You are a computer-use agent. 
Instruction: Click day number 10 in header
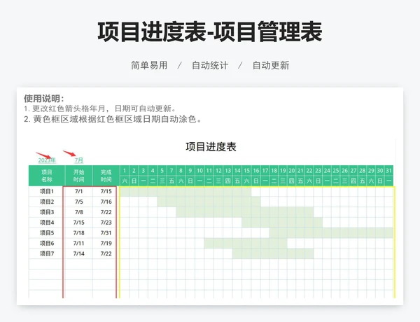[x=199, y=171]
